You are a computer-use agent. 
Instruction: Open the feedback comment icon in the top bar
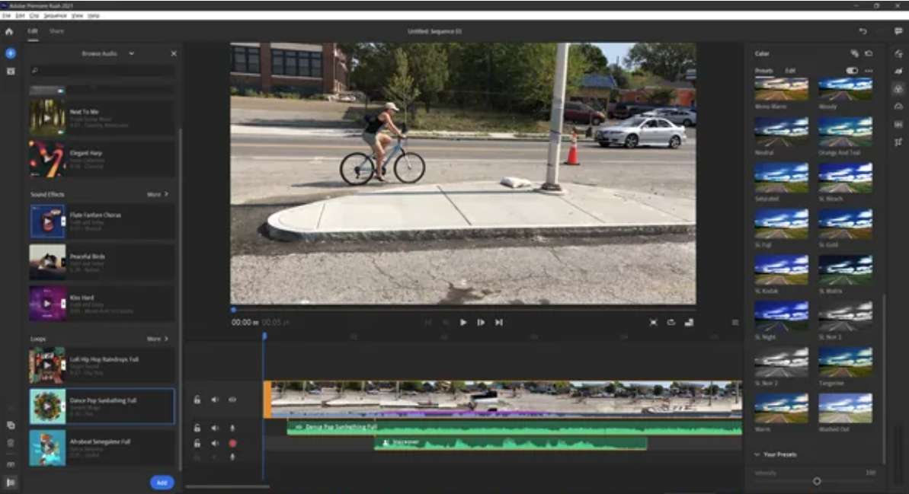pos(898,31)
